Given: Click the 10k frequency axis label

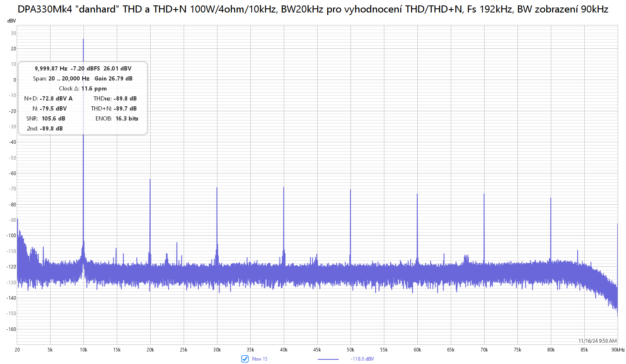Looking at the screenshot, I should [83, 350].
